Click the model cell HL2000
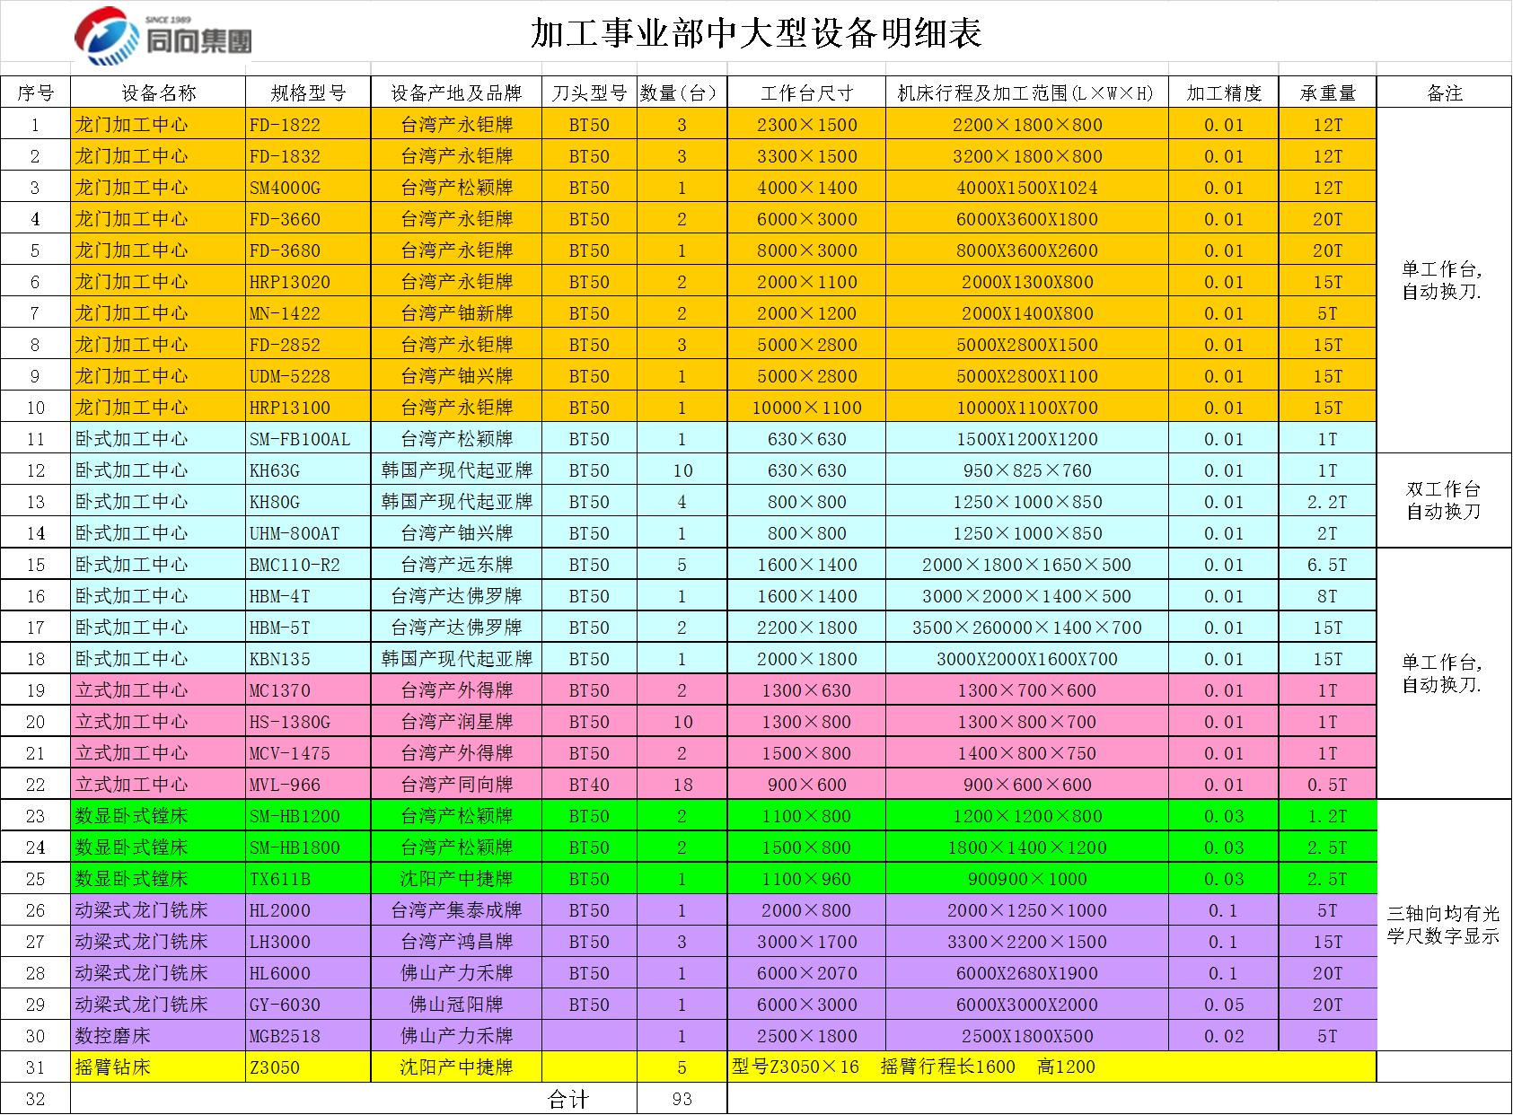 click(x=308, y=909)
